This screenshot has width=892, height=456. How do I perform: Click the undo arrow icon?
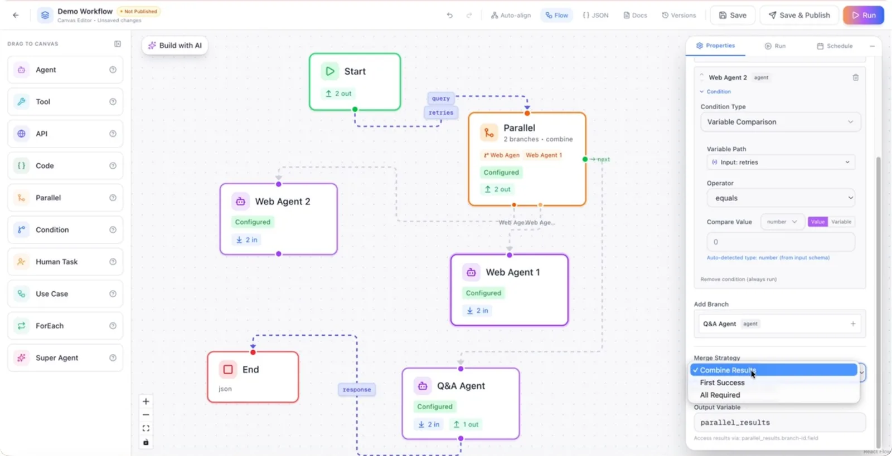coord(450,15)
